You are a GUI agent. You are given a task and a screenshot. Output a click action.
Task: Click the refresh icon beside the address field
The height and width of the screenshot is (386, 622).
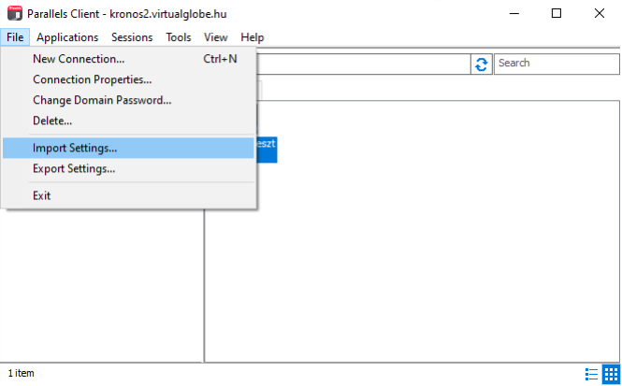[x=482, y=64]
